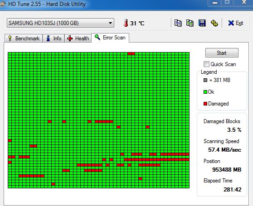Save screenshot using floppy disk icon
This screenshot has width=253, height=206.
(202, 23)
